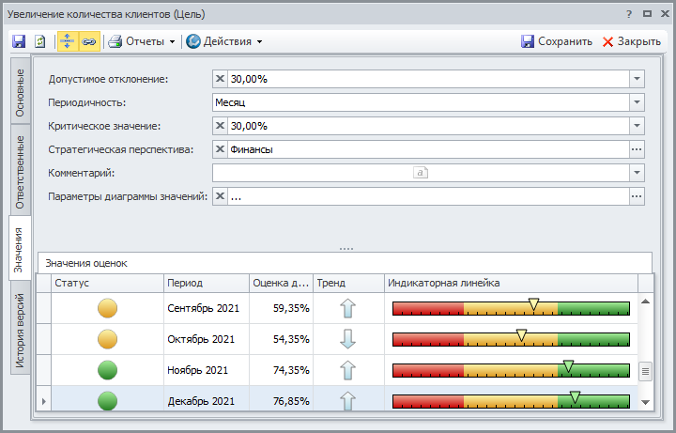
Task: Open ellipsis for Параметры диаграммы значений
Action: click(x=637, y=196)
